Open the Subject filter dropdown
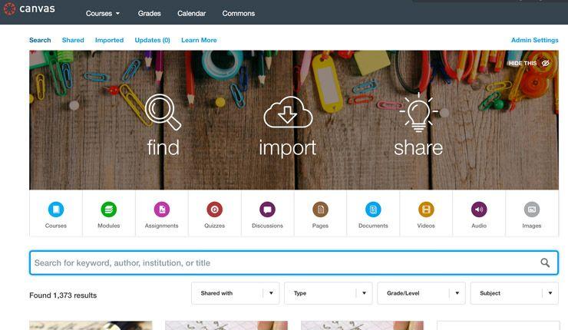 click(514, 293)
